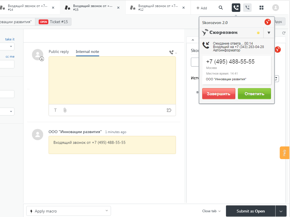
Task: Close the ticket #14 tab
Action: [x=53, y=8]
